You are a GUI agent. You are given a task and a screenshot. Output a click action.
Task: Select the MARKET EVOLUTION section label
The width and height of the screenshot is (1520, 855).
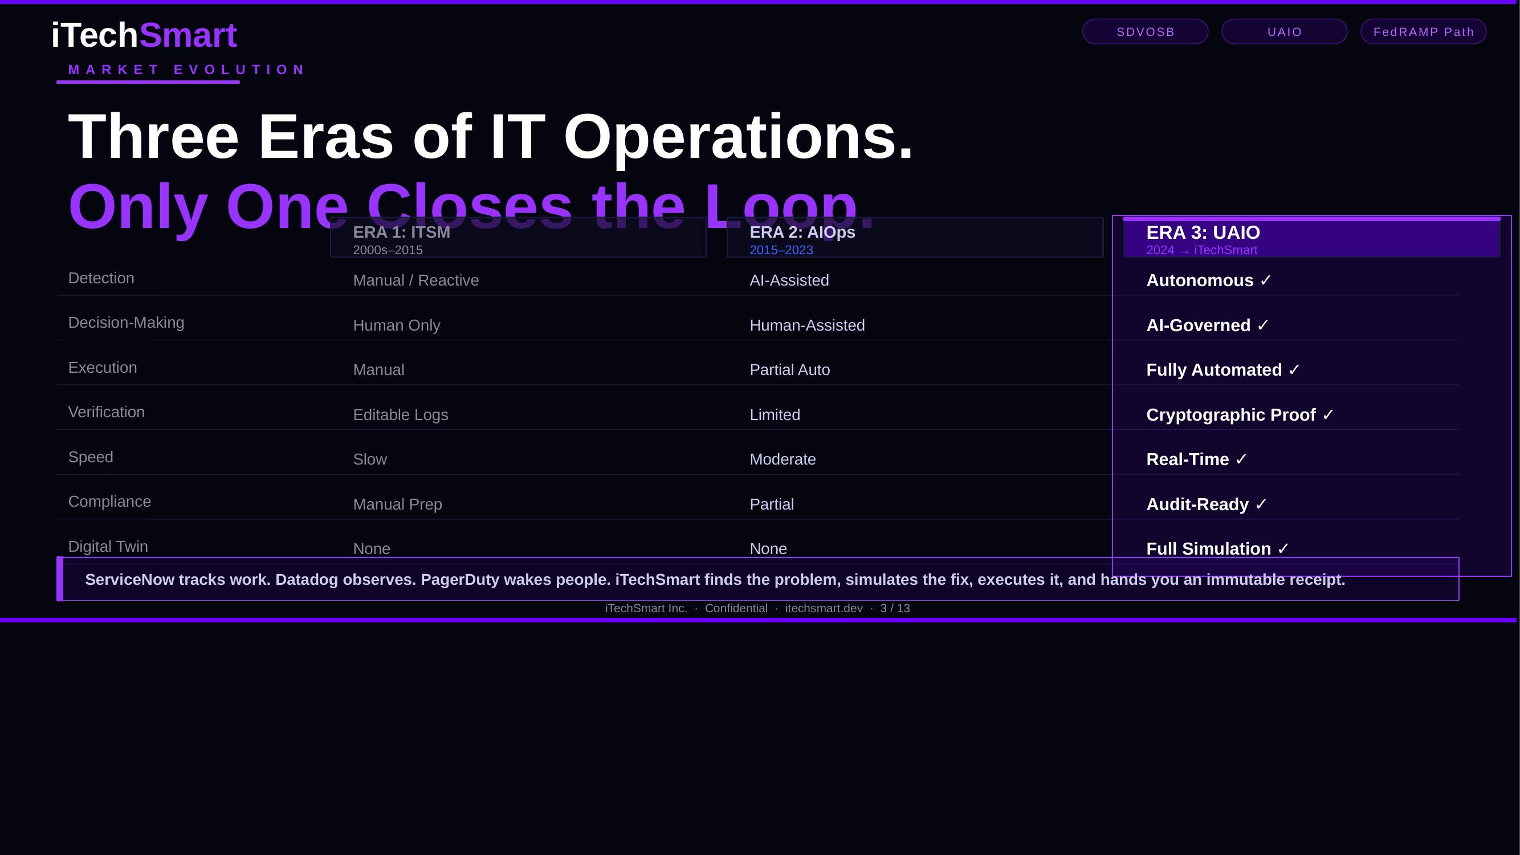[186, 70]
